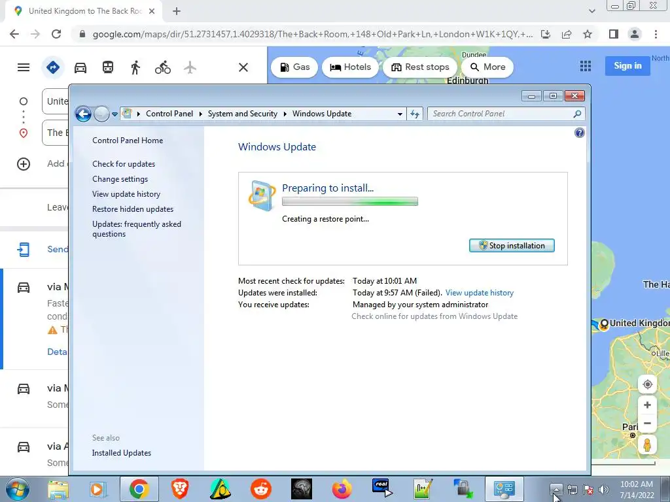Expand the arrow after System and Security breadcrumb
Image resolution: width=670 pixels, height=502 pixels.
[x=285, y=114]
